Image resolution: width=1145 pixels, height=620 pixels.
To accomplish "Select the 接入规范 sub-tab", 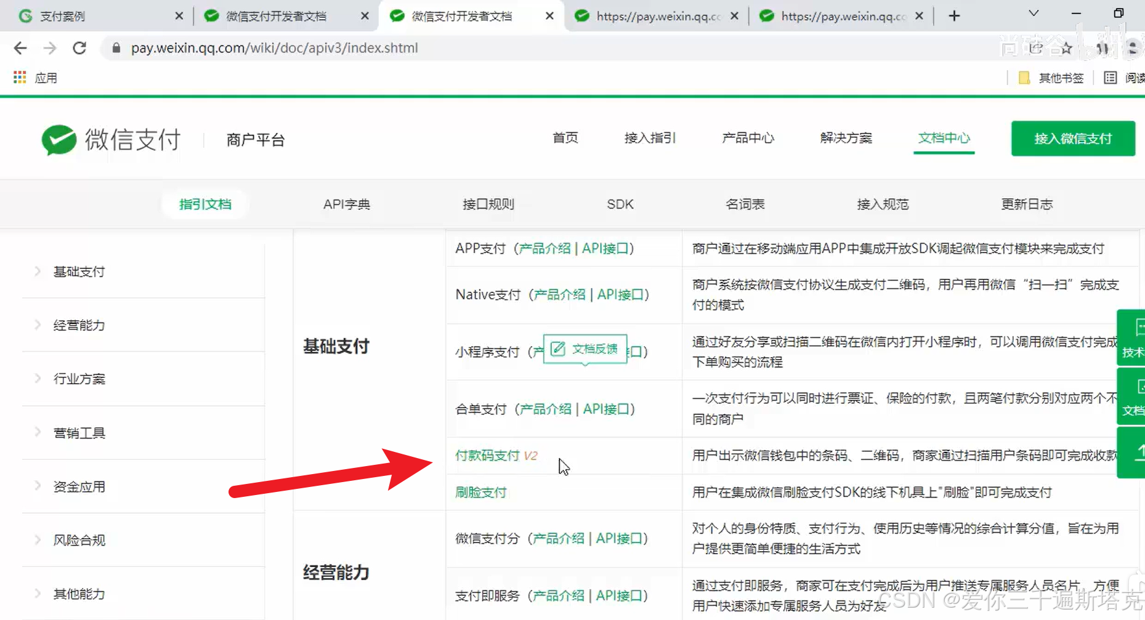I will tap(883, 204).
